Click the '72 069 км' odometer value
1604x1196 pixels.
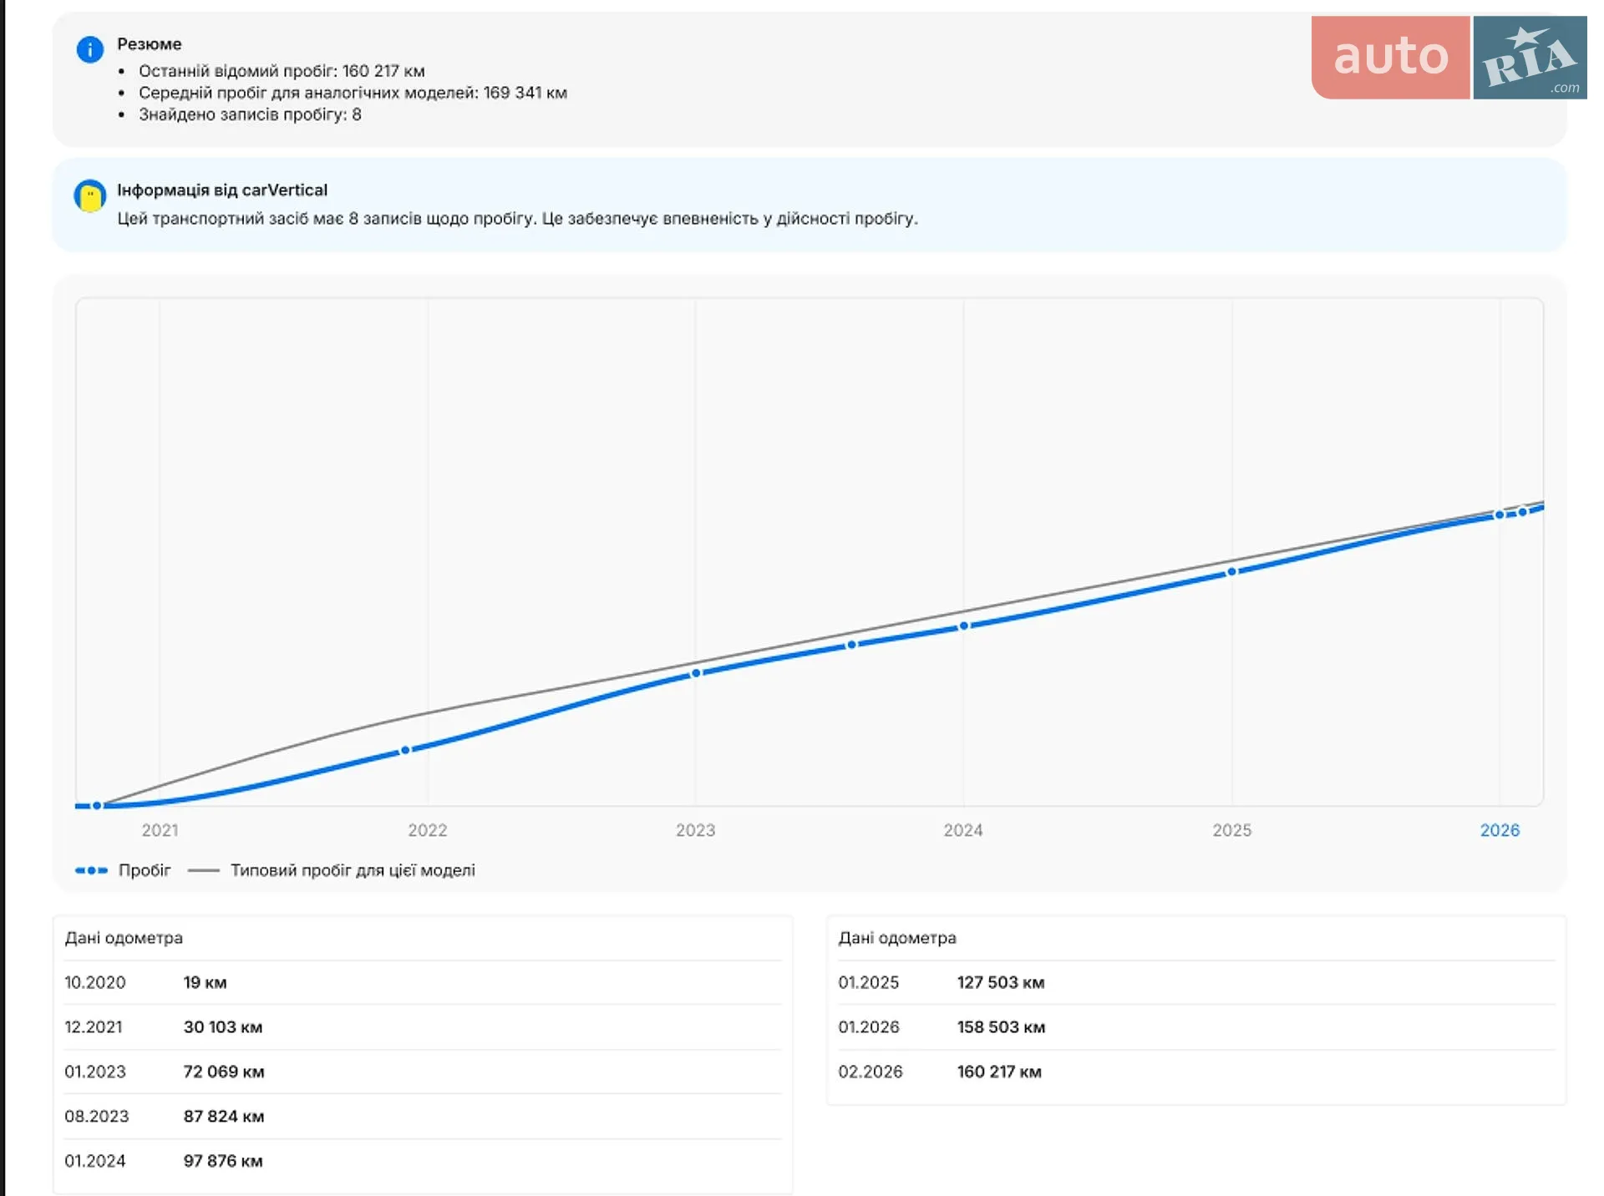tap(223, 1072)
